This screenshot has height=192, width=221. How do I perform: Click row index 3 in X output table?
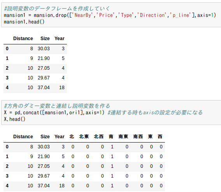pos(7,176)
